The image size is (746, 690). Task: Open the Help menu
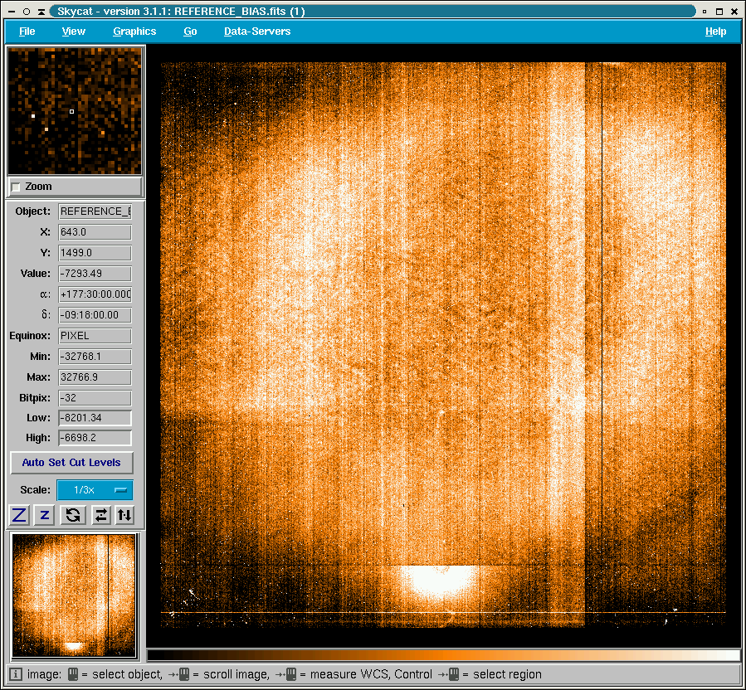[x=715, y=32]
